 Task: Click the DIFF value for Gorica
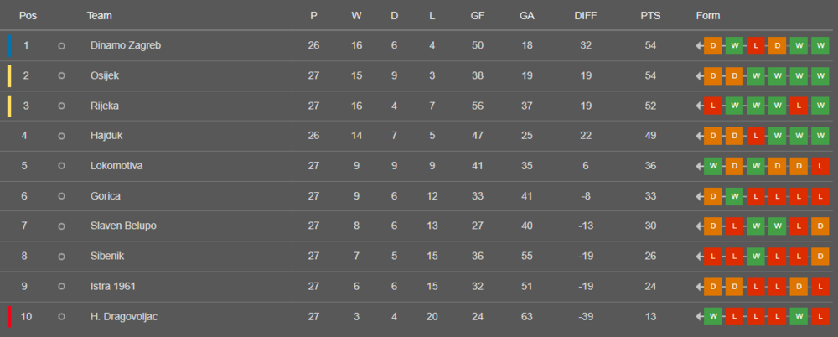pos(586,196)
